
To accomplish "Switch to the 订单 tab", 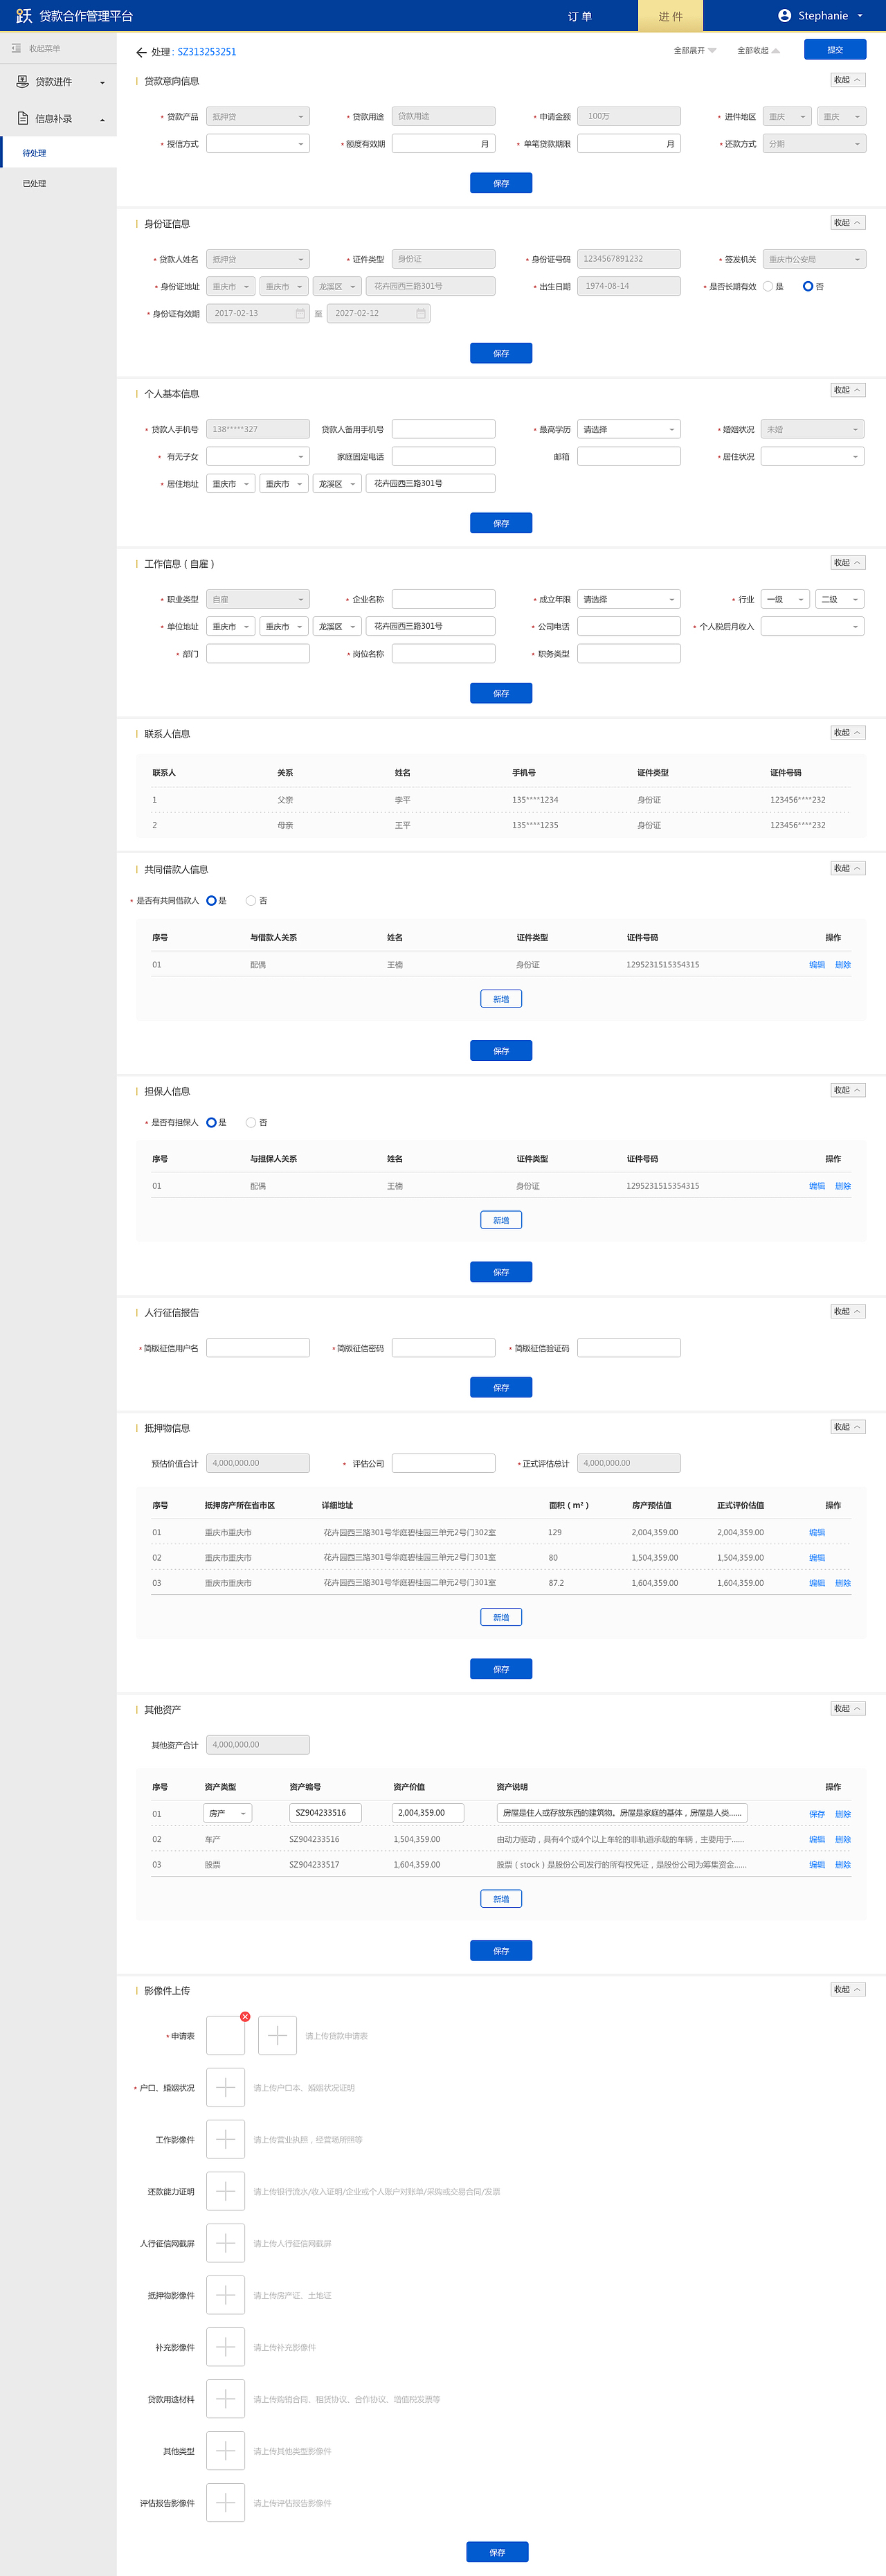I will (x=580, y=16).
